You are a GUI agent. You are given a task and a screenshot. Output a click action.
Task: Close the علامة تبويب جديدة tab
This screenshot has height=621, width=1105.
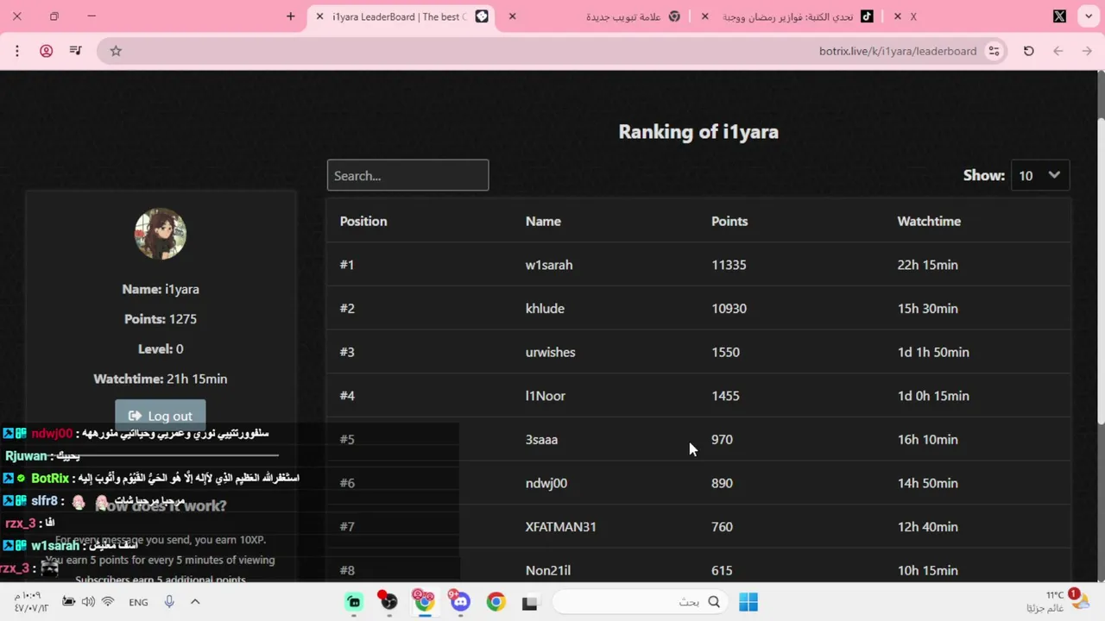[512, 16]
